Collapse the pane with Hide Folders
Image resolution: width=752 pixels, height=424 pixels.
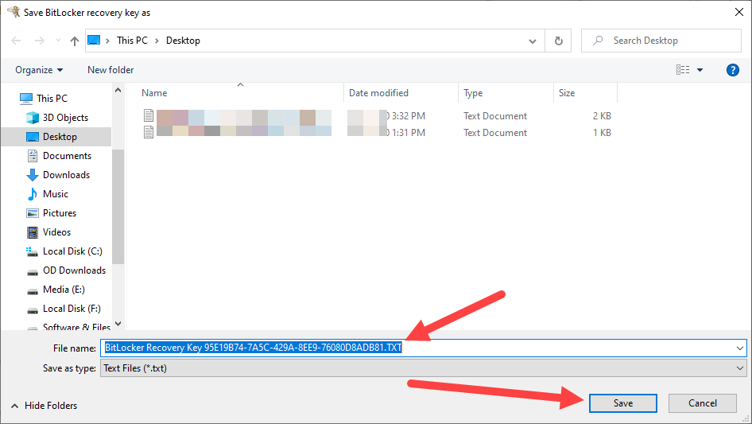(x=45, y=406)
